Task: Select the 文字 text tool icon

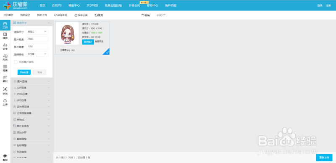Action: (x=5, y=47)
